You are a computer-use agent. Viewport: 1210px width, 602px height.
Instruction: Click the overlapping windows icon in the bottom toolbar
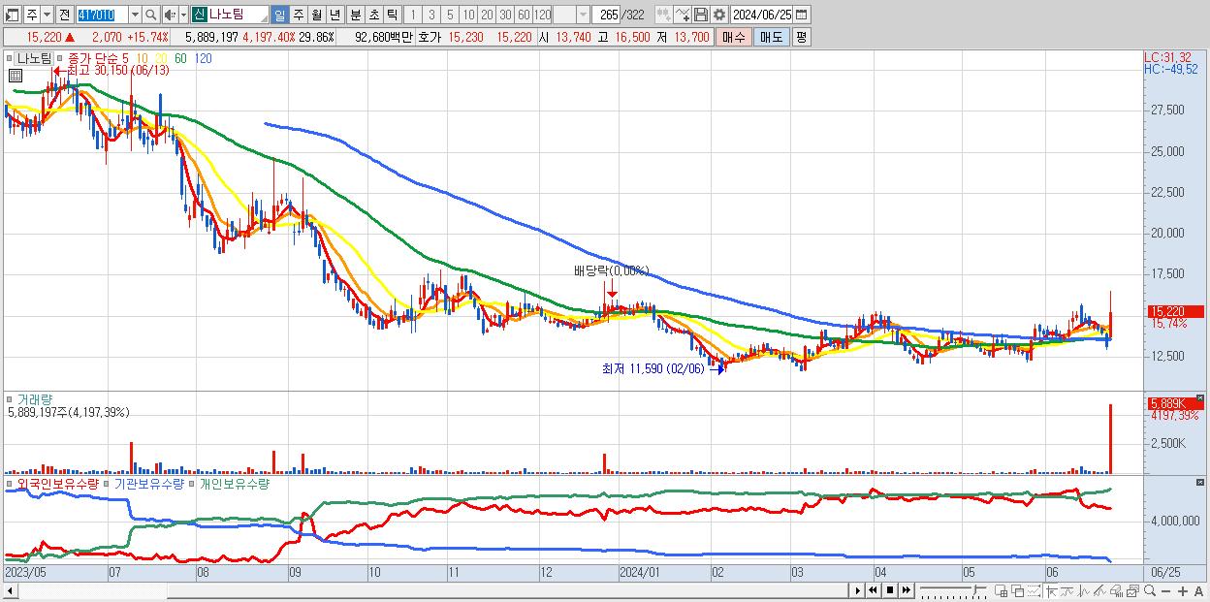pyautogui.click(x=1018, y=590)
